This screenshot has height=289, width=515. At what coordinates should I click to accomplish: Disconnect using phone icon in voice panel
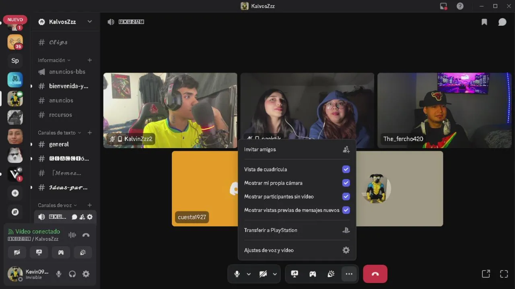tap(86, 235)
